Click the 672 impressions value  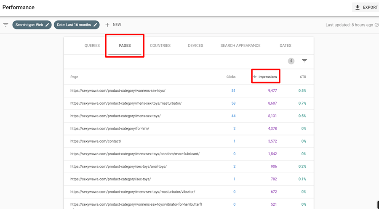pos(274,192)
